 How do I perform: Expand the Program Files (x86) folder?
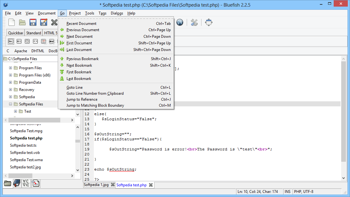10,75
